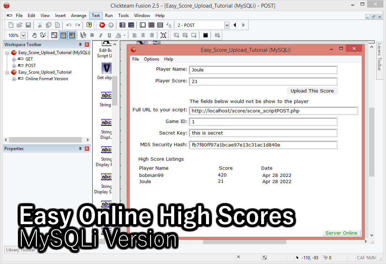Open the Storyboard editor blue list icon
This screenshot has height=264, width=386.
[x=123, y=25]
